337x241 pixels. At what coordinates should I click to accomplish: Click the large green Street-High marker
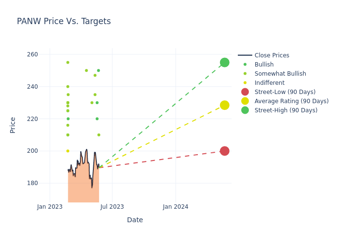coord(224,63)
